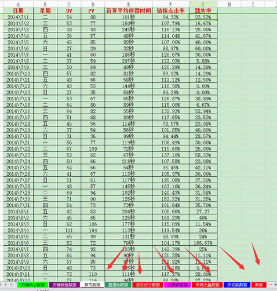Click the 跳失率 header cell
Screen dimensions: 277x291
pos(203,10)
